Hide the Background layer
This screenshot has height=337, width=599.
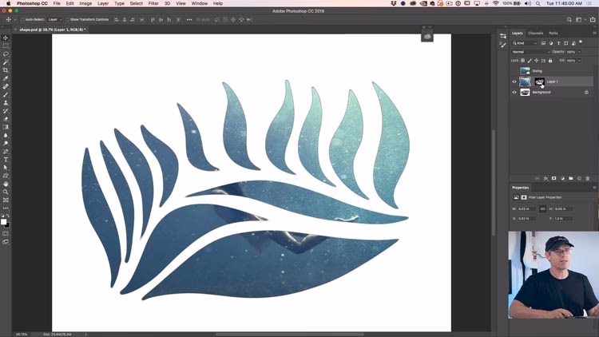click(514, 92)
